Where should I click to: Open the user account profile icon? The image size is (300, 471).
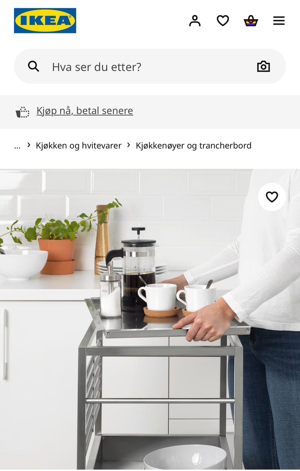click(195, 21)
